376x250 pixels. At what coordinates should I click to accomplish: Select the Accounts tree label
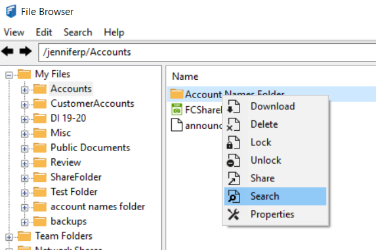(x=71, y=89)
